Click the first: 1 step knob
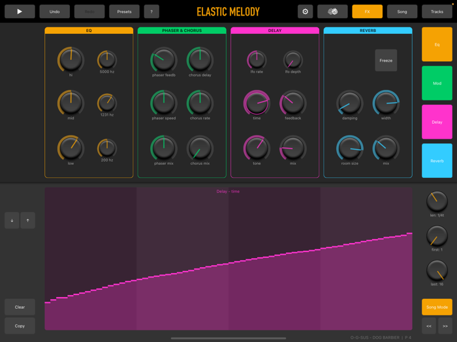457x342 pixels. [x=437, y=236]
